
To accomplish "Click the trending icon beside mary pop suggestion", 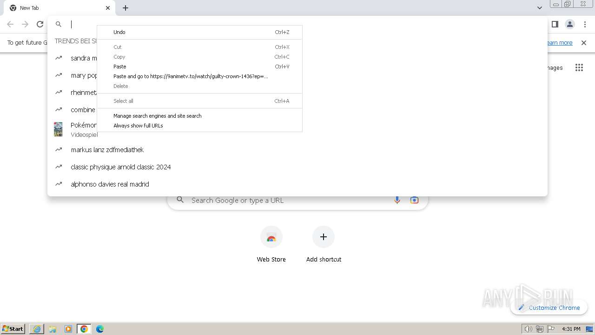I will point(59,75).
